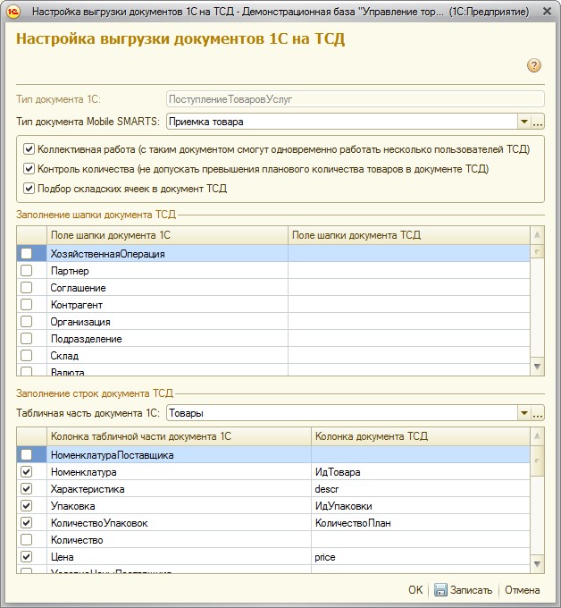Uncheck the Упаковка row checkbox
This screenshot has height=608, width=561.
click(x=26, y=506)
